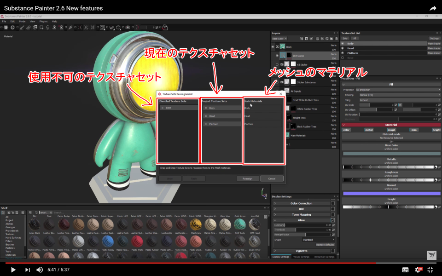Click the add mask icon in Layers

[307, 39]
